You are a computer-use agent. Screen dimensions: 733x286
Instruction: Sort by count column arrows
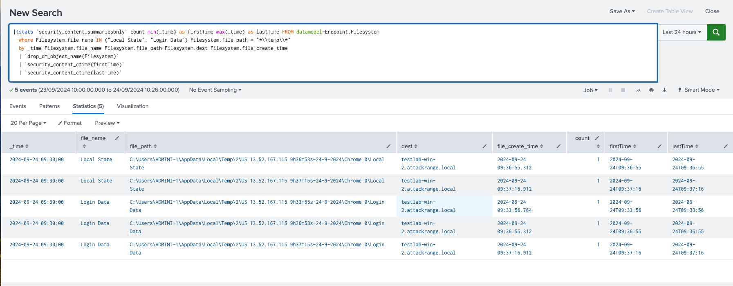pos(598,146)
